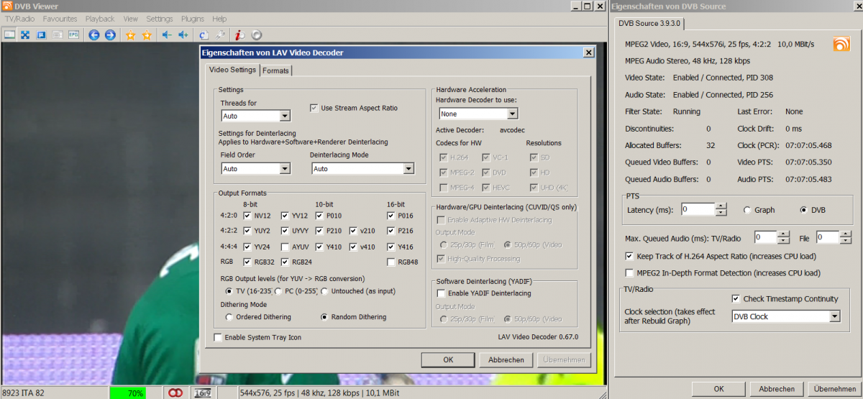
Task: Click the orange DVB Source logo icon
Action: pos(841,44)
